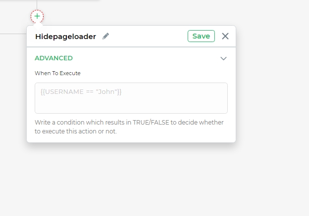
Task: Click the vertical connector line above plus
Action: pyautogui.click(x=37, y=5)
